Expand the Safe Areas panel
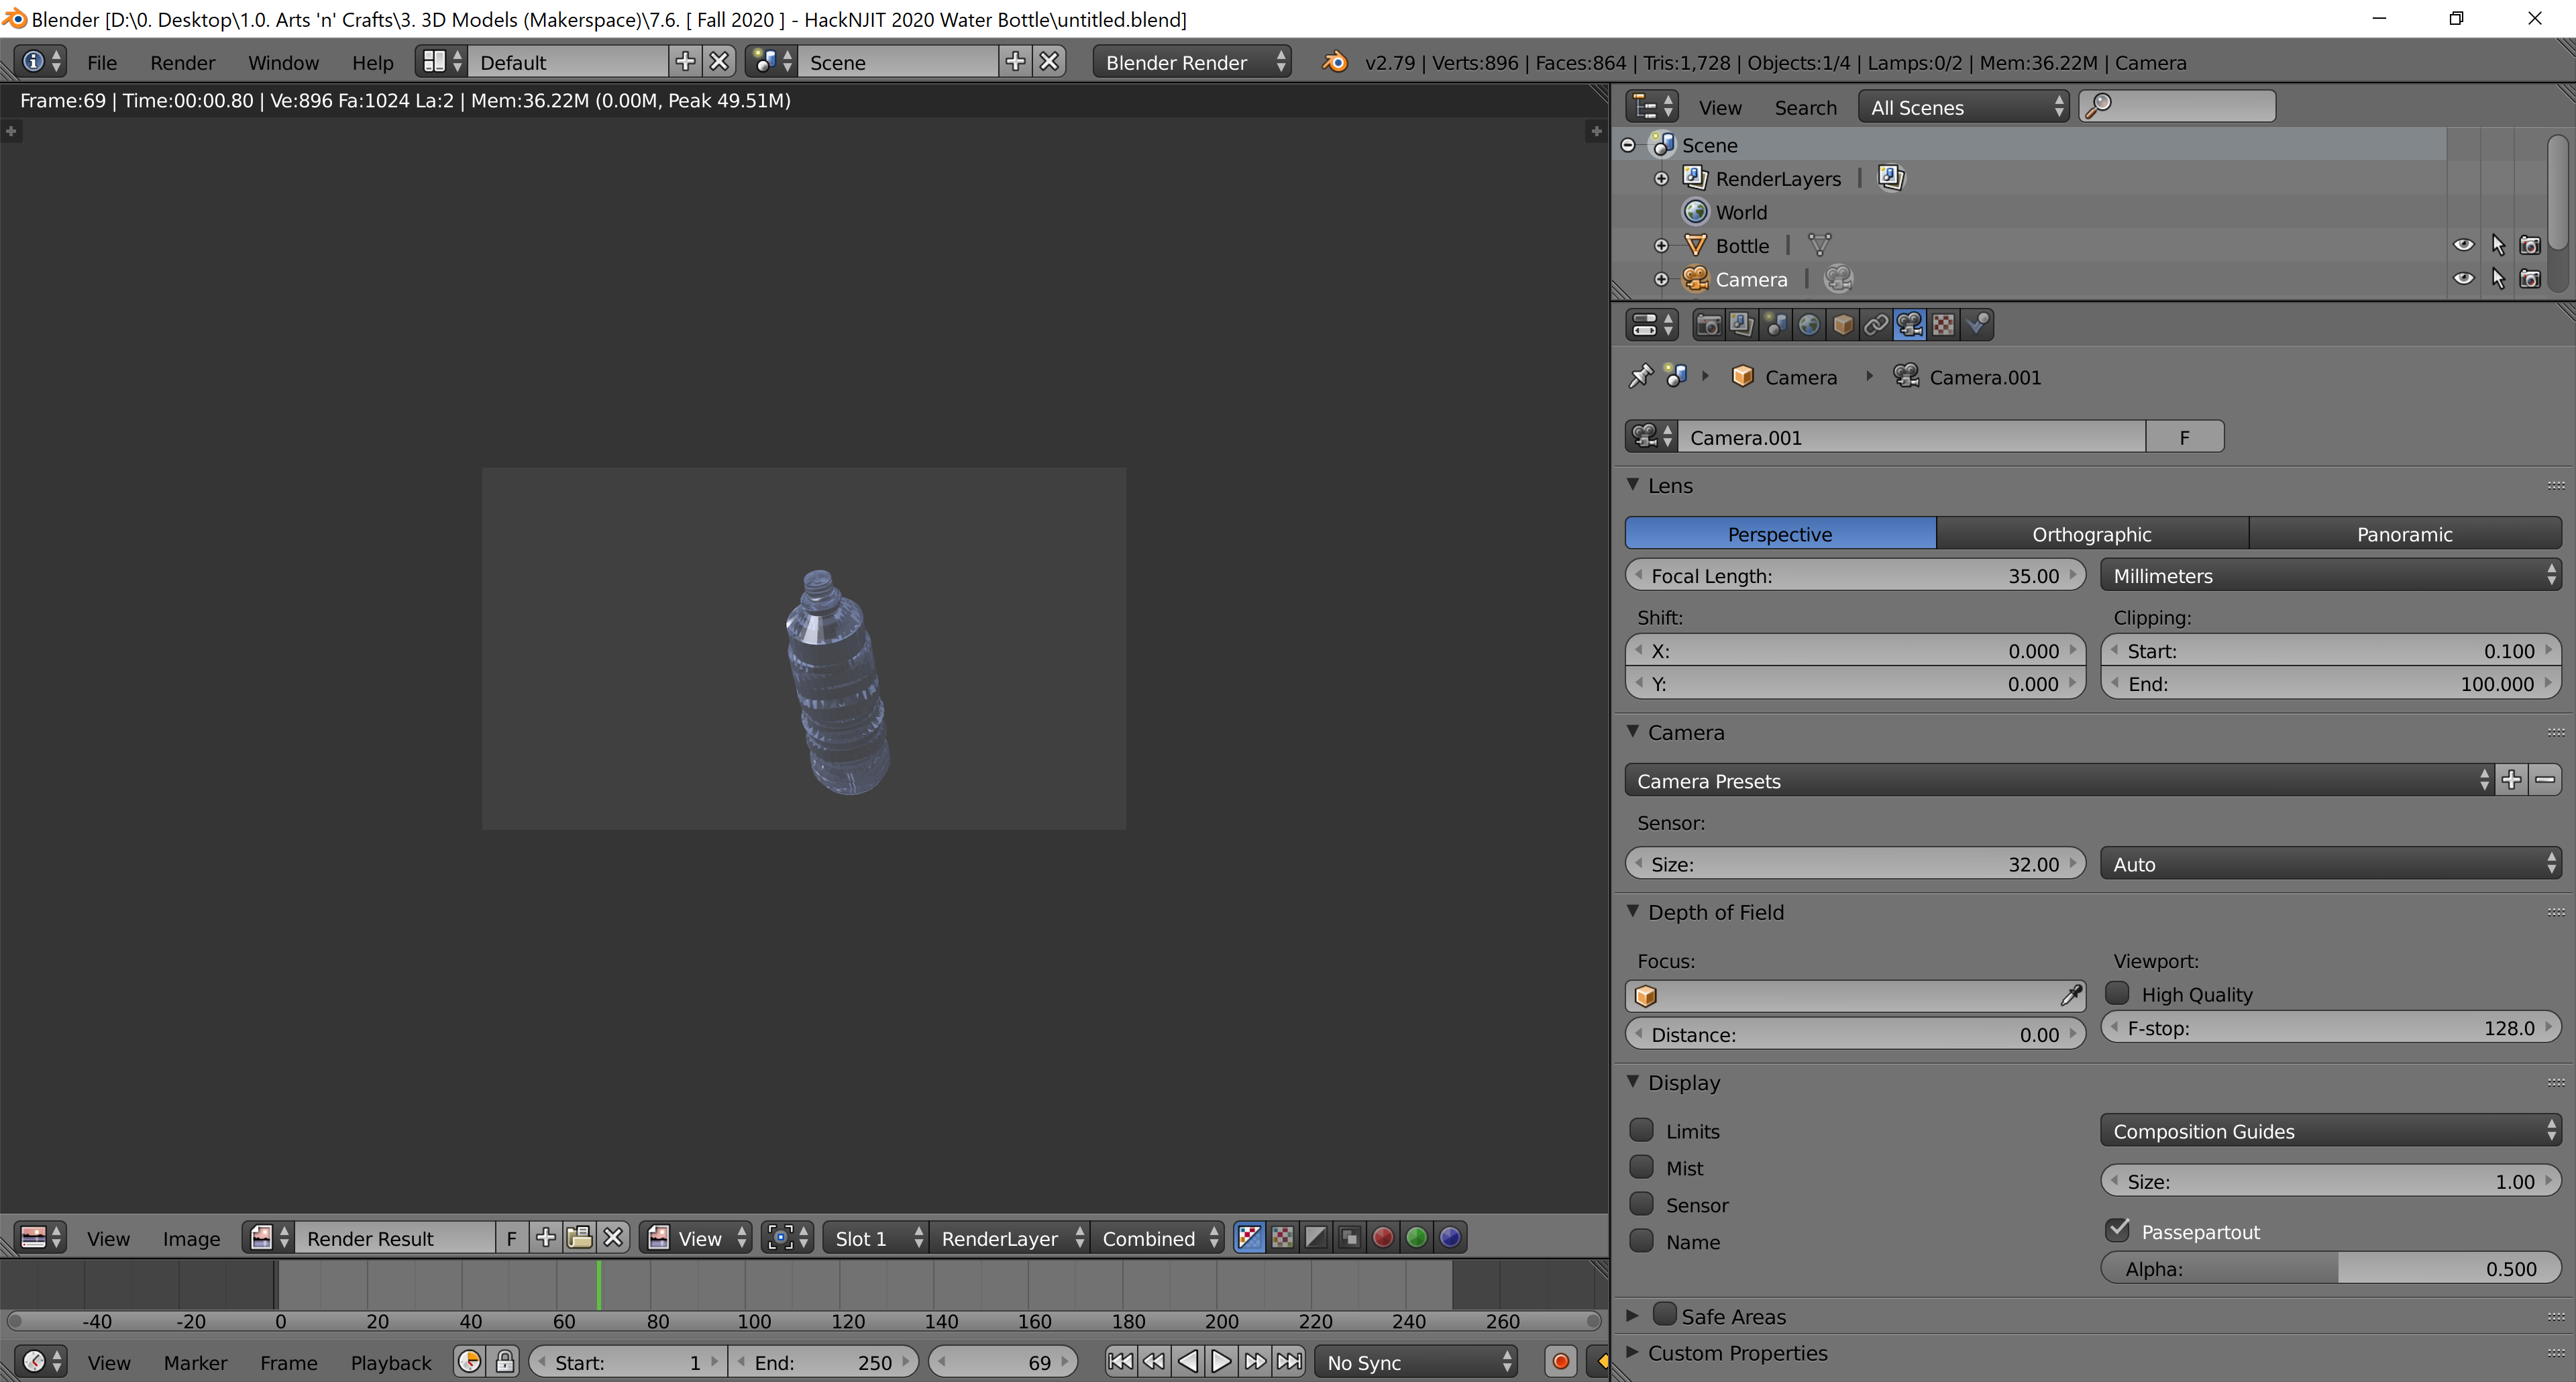Screen dimensions: 2576x1382 coord(1633,1316)
